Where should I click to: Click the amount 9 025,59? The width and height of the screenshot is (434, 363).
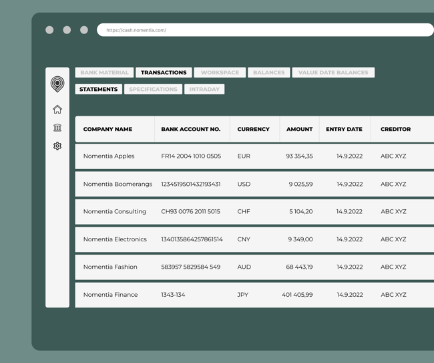300,185
